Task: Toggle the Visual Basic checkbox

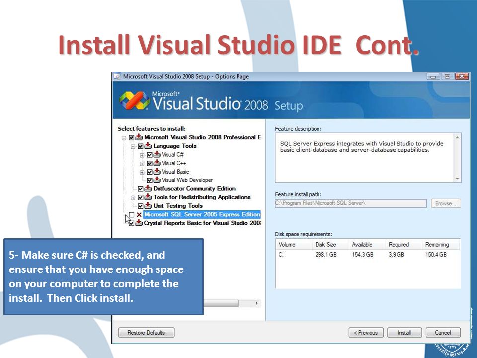Action: click(x=150, y=172)
